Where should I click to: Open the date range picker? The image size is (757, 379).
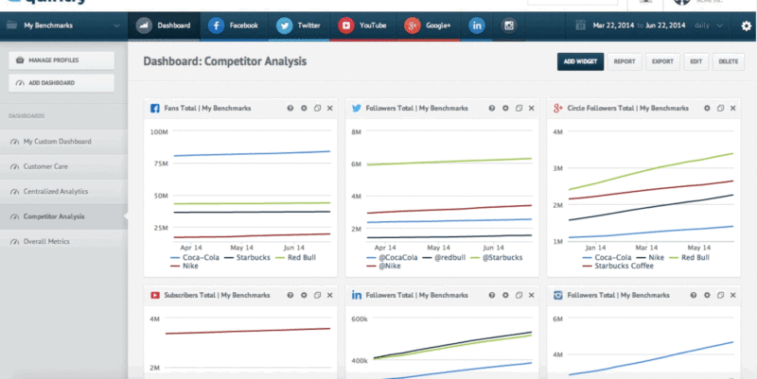pyautogui.click(x=625, y=26)
